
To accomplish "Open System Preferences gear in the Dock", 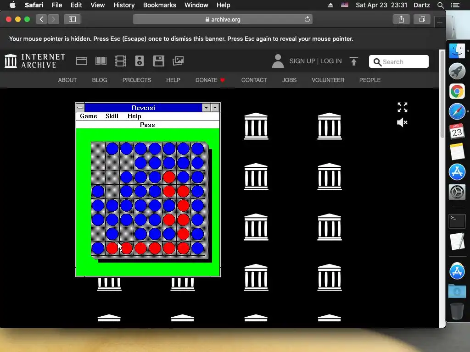I will (457, 192).
